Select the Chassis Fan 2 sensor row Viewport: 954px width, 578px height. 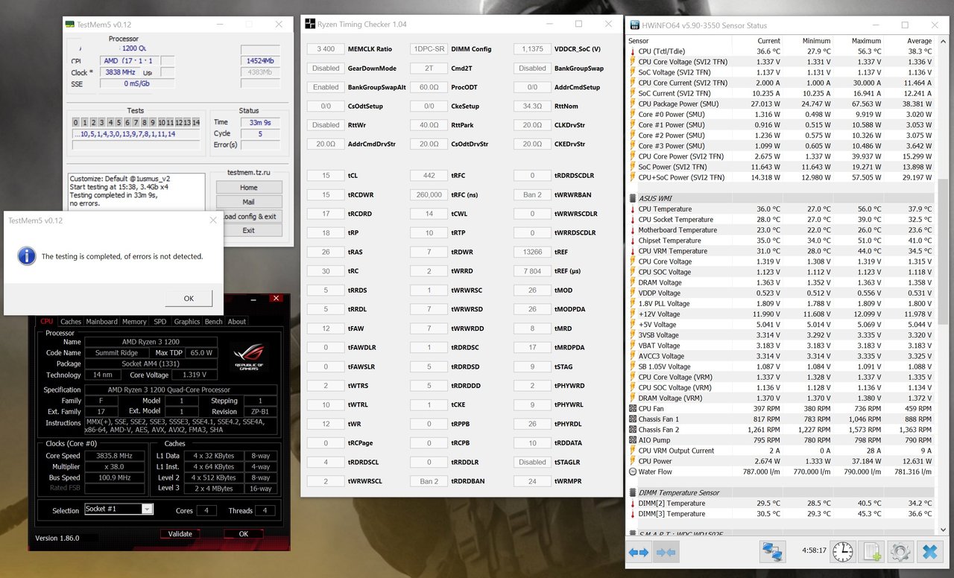781,429
